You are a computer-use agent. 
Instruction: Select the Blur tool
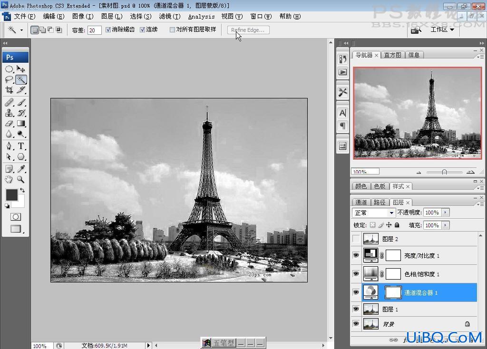click(9, 134)
